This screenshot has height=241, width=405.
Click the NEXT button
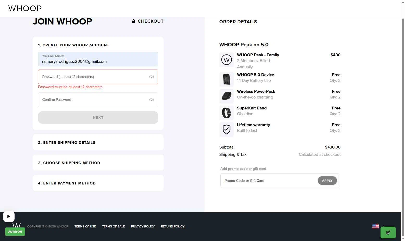[98, 118]
